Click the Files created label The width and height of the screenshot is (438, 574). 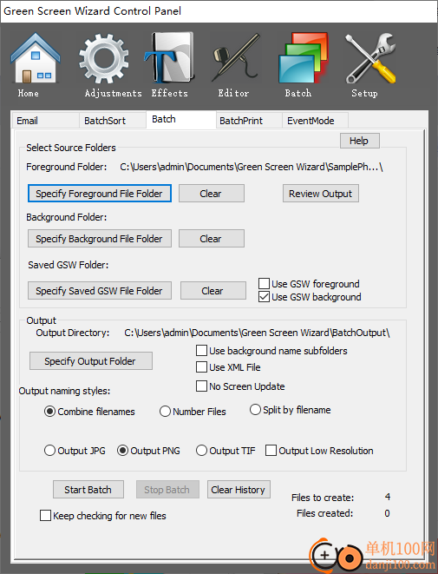click(325, 513)
